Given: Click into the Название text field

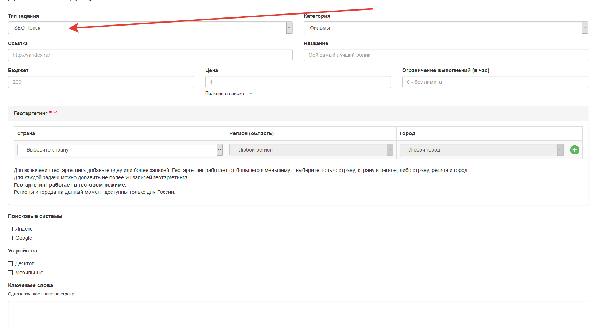Looking at the screenshot, I should click(x=446, y=55).
